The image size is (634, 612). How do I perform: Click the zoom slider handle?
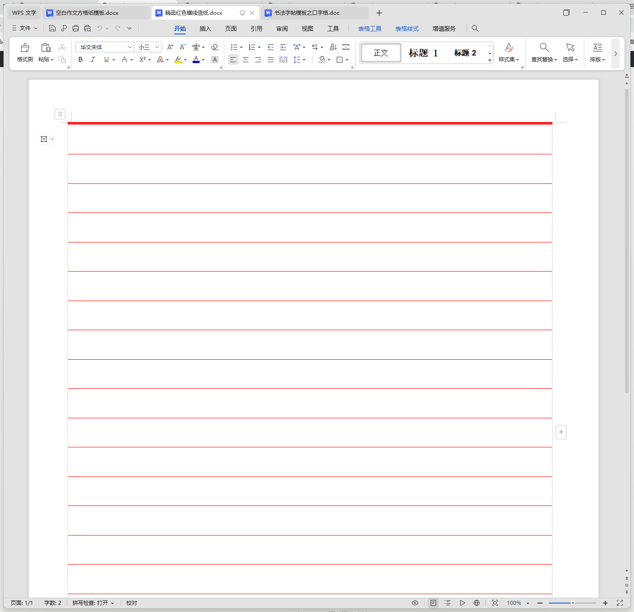click(573, 603)
